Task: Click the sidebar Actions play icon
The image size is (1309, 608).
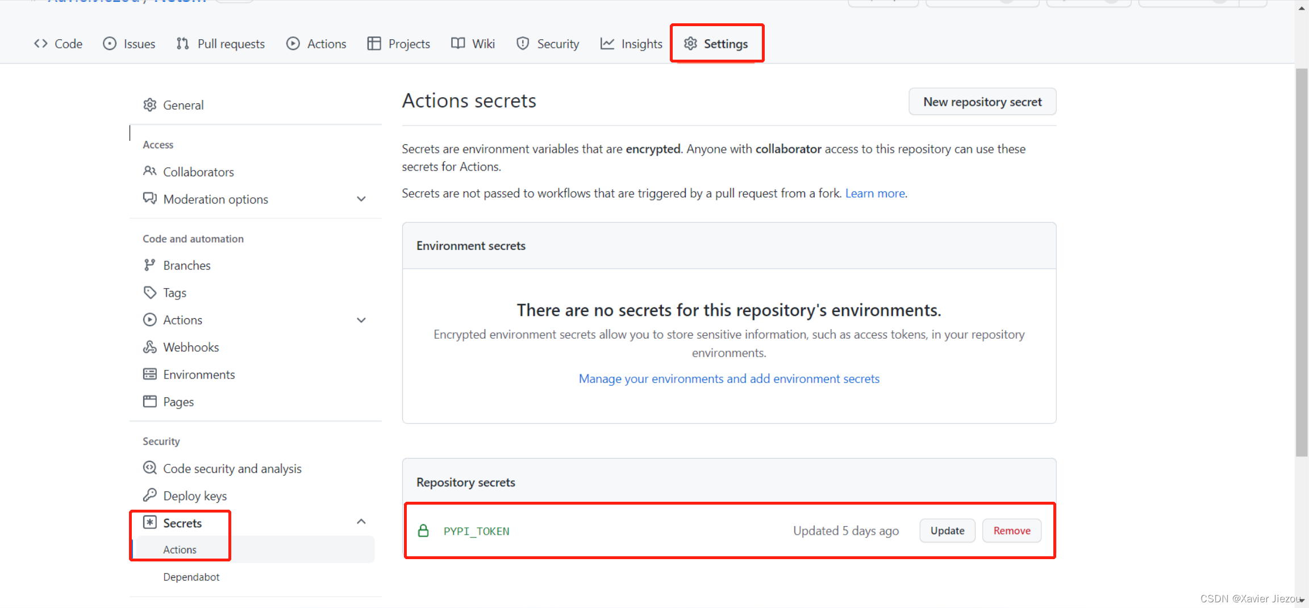Action: [x=149, y=320]
